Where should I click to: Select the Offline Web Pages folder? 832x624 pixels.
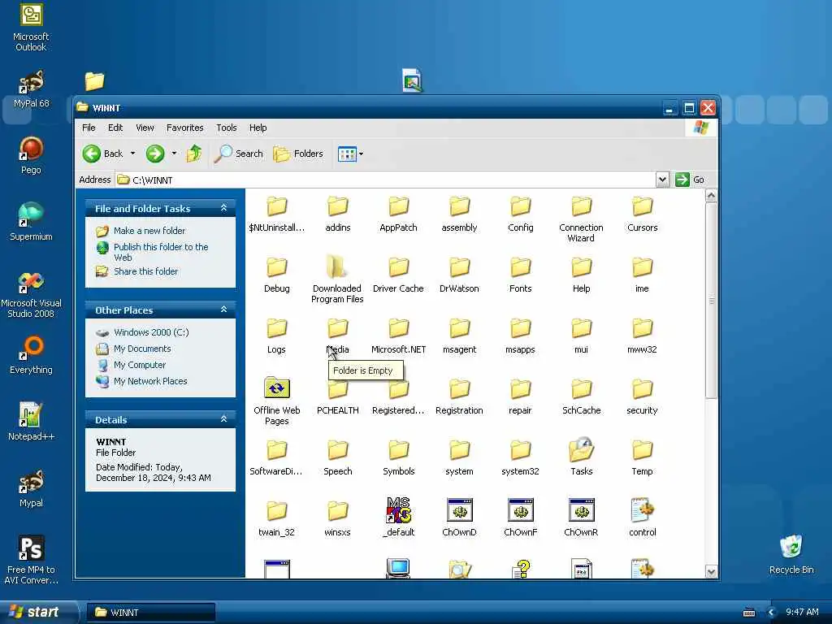tap(276, 401)
